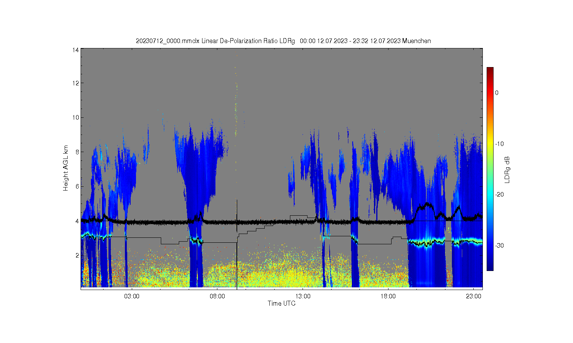Click the 'Time UTC' x-axis label
This screenshot has width=573, height=343.
tap(282, 303)
